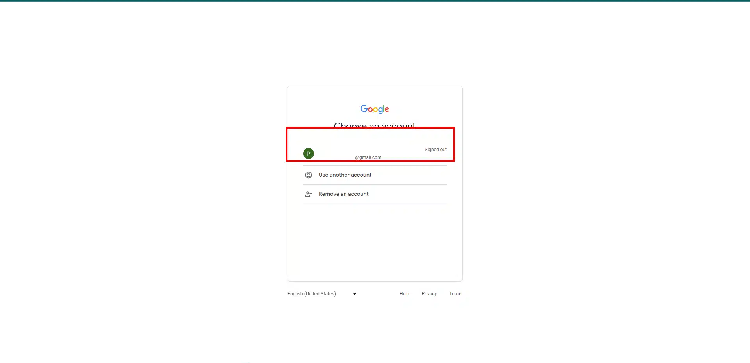Click the "Signed out" status label

(x=436, y=149)
